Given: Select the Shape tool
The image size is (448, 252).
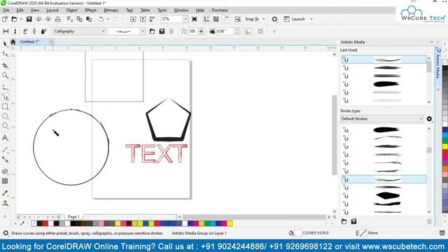Looking at the screenshot, I should [x=5, y=54].
